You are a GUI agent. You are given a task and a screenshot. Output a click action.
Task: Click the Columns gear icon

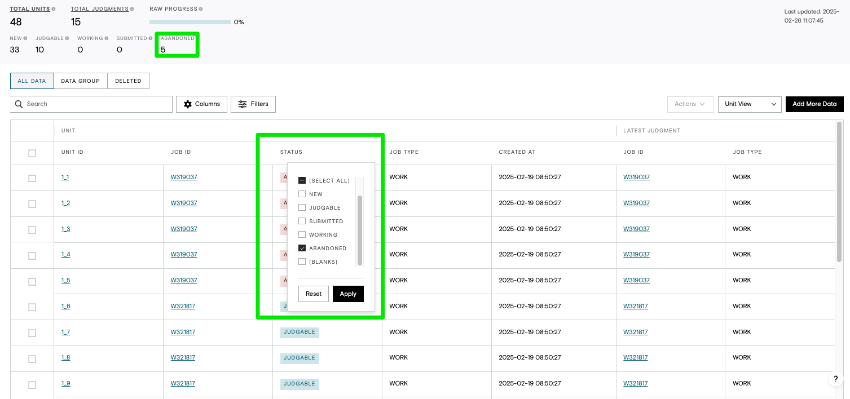[x=188, y=104]
